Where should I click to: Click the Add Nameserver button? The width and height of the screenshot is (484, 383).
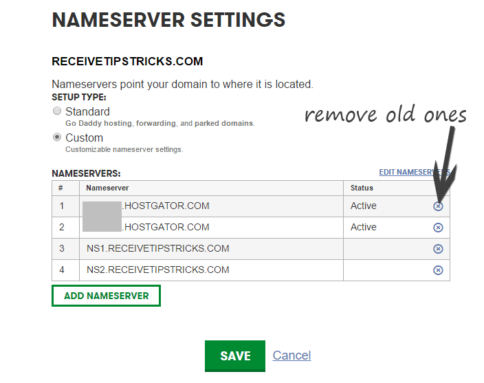point(106,296)
